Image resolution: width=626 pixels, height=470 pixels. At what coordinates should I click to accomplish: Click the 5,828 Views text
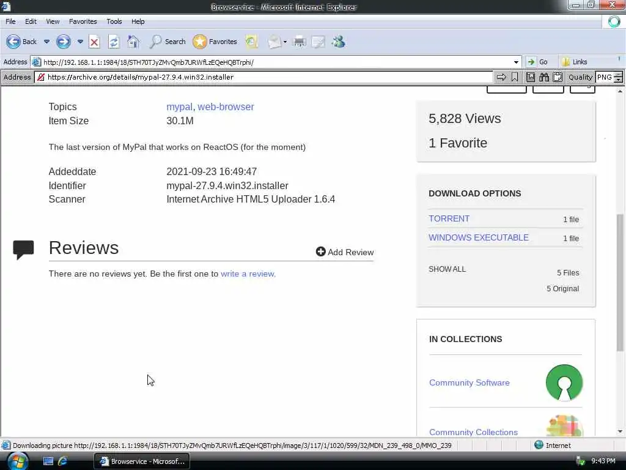tap(465, 118)
